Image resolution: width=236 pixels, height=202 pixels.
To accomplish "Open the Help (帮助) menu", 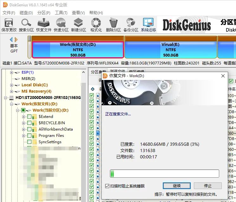I will point(96,13).
